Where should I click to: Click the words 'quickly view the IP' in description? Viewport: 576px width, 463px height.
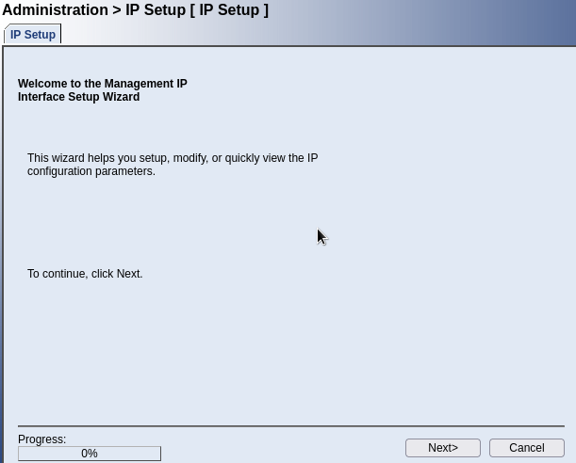[272, 158]
